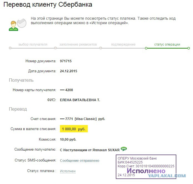Click the user profile avatar icon
Image resolution: width=193 pixels, height=184 pixels.
point(13,25)
